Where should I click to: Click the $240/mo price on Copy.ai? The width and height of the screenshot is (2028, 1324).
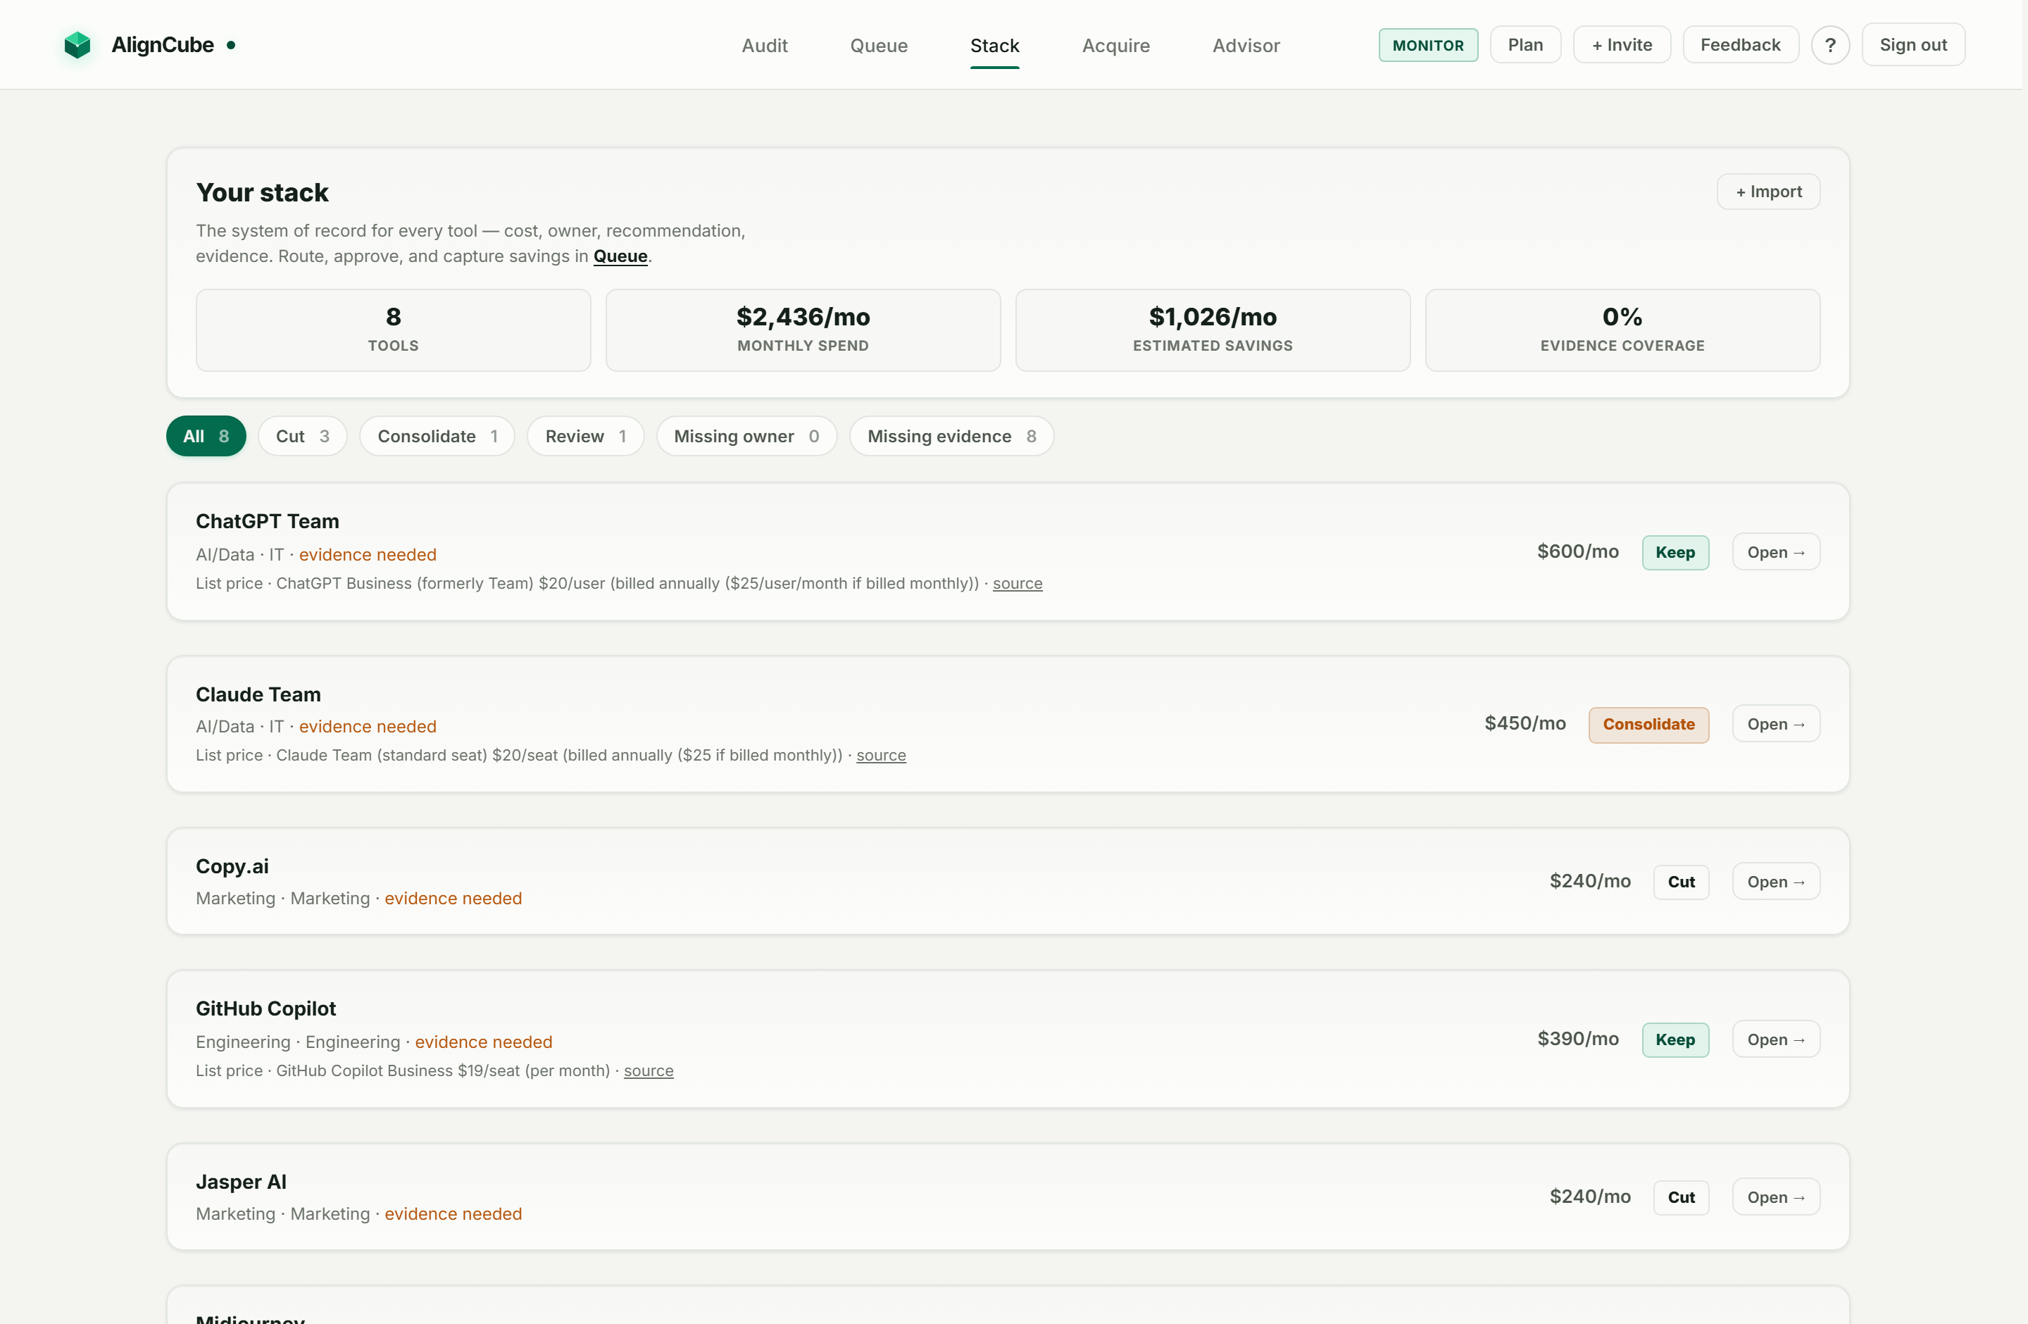pos(1590,881)
